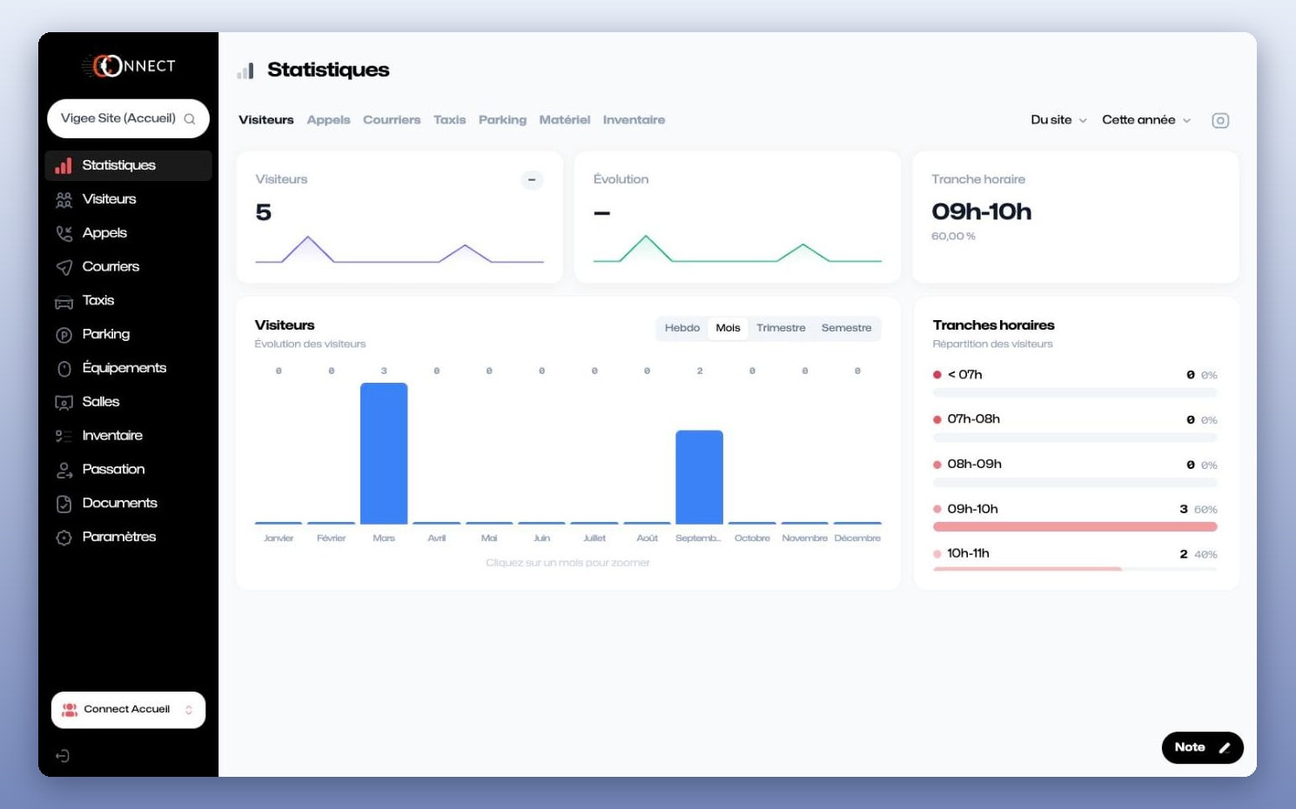This screenshot has width=1296, height=809.
Task: Click the Inventaire list icon
Action: 64,436
